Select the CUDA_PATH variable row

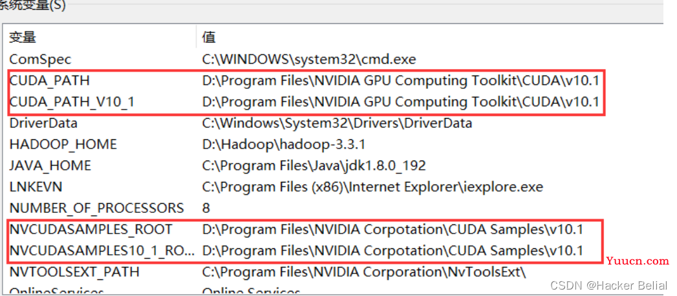(x=332, y=81)
